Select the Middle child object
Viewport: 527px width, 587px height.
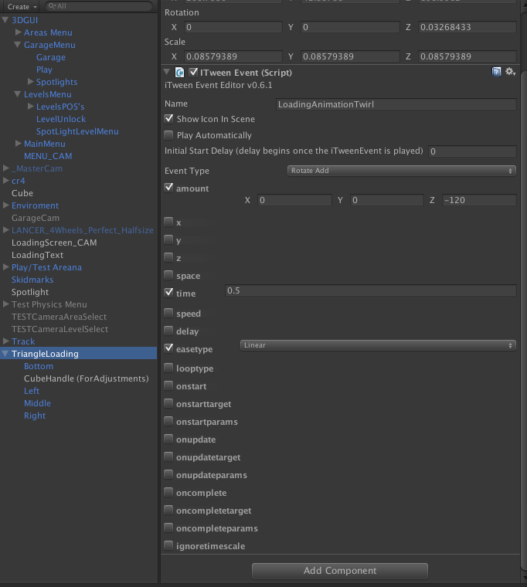coord(37,403)
